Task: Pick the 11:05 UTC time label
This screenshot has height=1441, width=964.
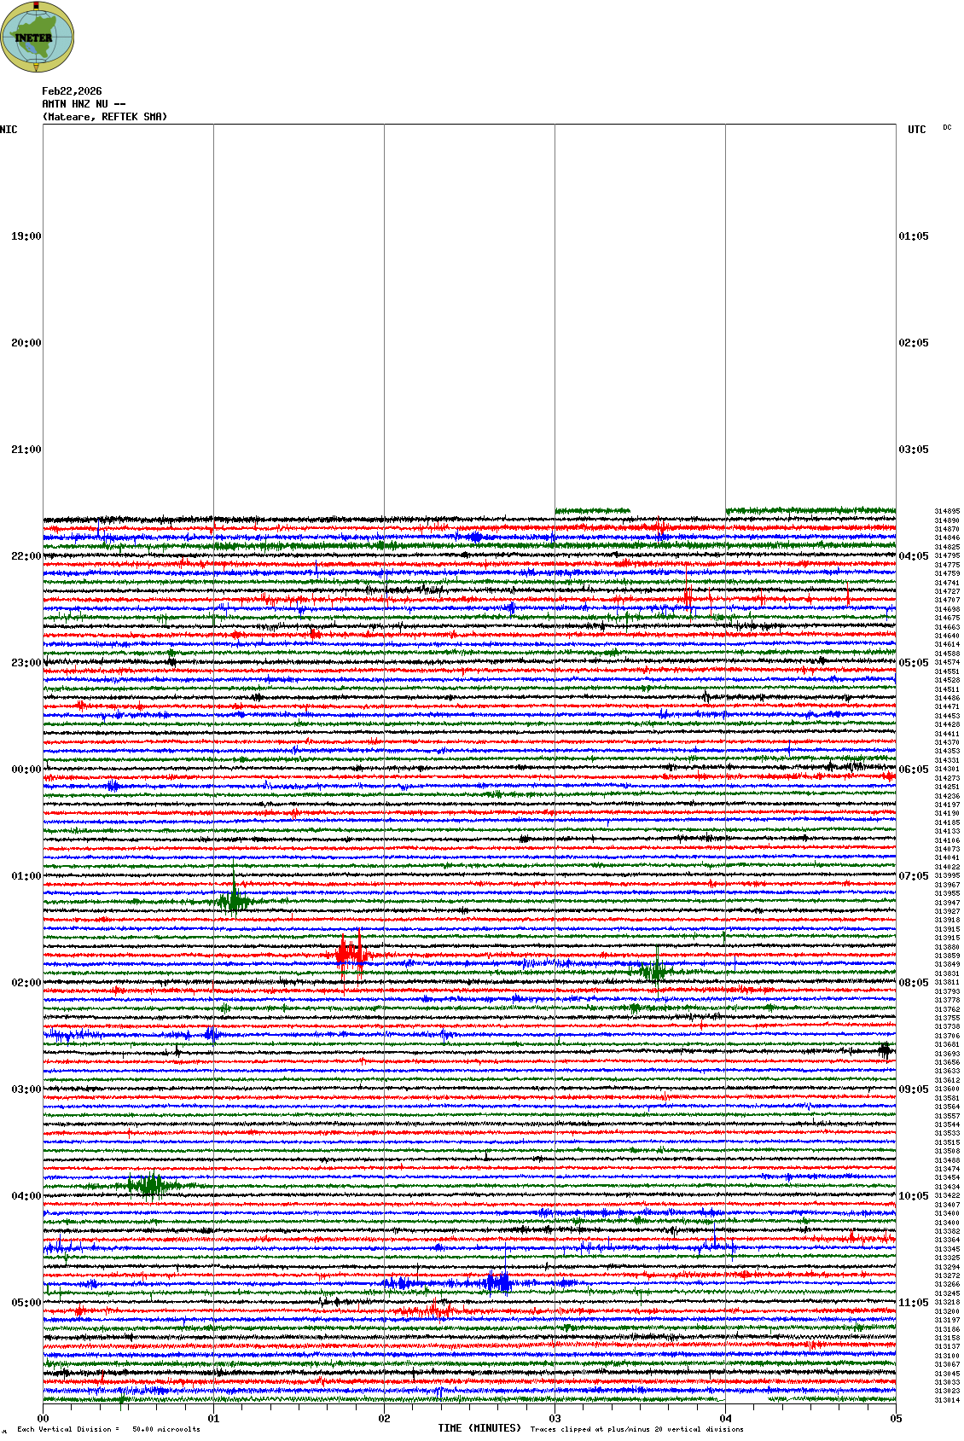Action: 914,1303
